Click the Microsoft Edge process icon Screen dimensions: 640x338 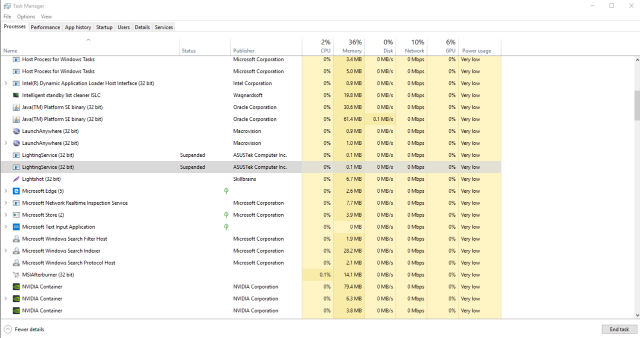pos(16,191)
